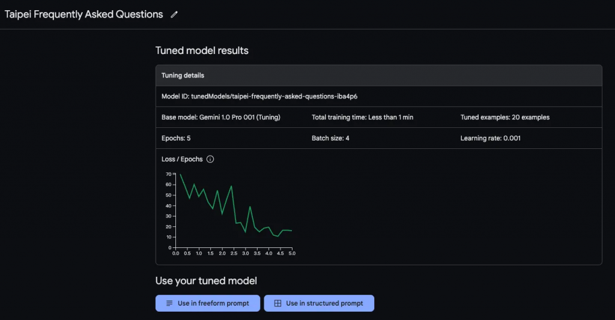The height and width of the screenshot is (320, 615).
Task: Click the Tuned examples: 20 examples text
Action: click(504, 117)
